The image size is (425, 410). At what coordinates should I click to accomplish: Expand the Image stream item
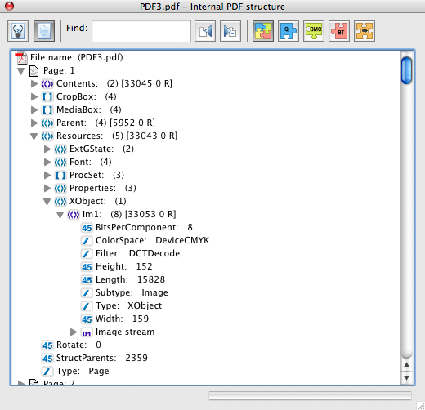coord(74,332)
